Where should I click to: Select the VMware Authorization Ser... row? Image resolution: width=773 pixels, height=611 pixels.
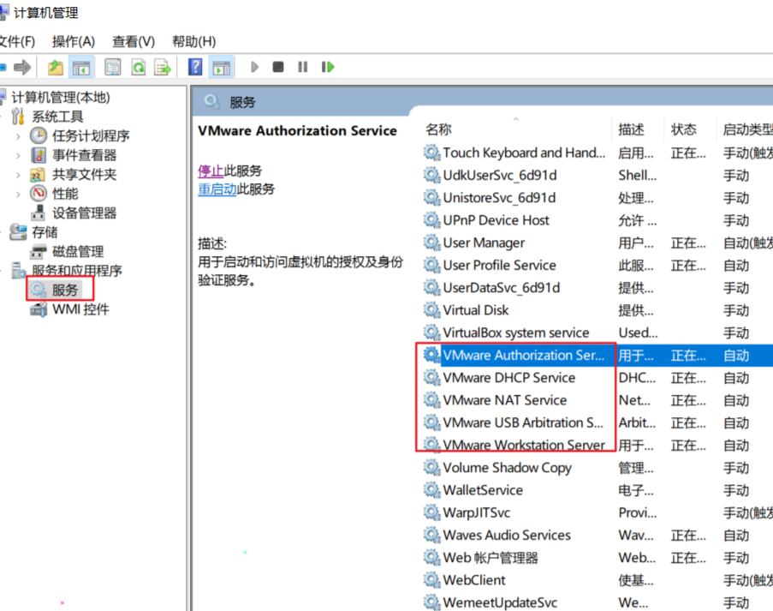(x=598, y=356)
